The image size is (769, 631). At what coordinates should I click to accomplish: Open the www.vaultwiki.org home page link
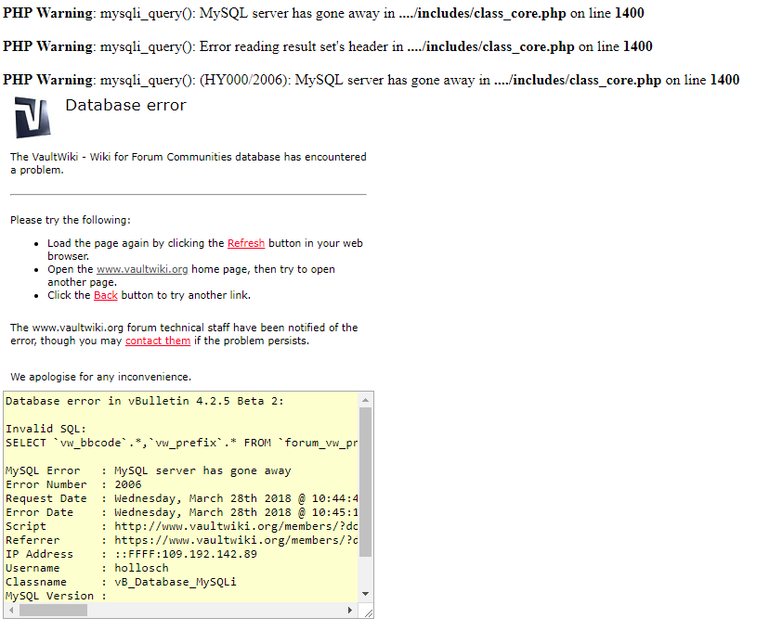point(142,269)
